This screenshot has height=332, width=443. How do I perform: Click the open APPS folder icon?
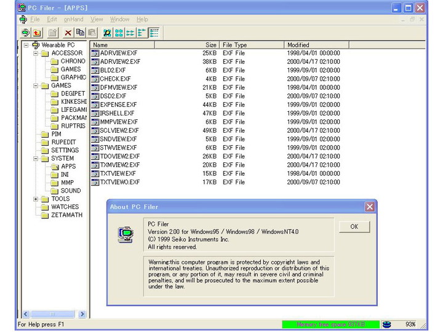point(55,167)
